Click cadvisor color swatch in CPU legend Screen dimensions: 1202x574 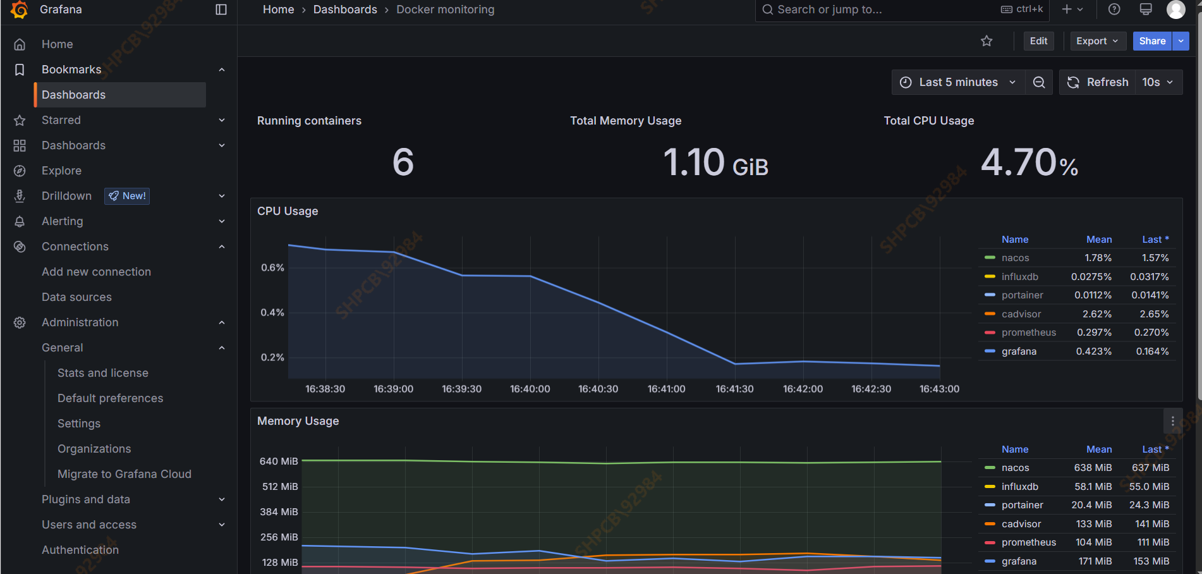click(990, 314)
